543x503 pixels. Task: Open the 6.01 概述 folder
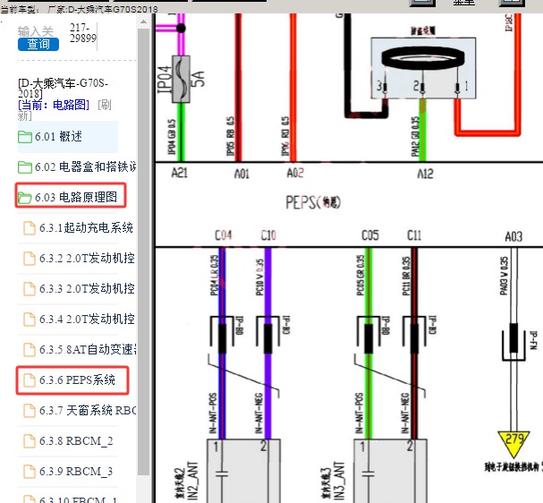point(67,136)
